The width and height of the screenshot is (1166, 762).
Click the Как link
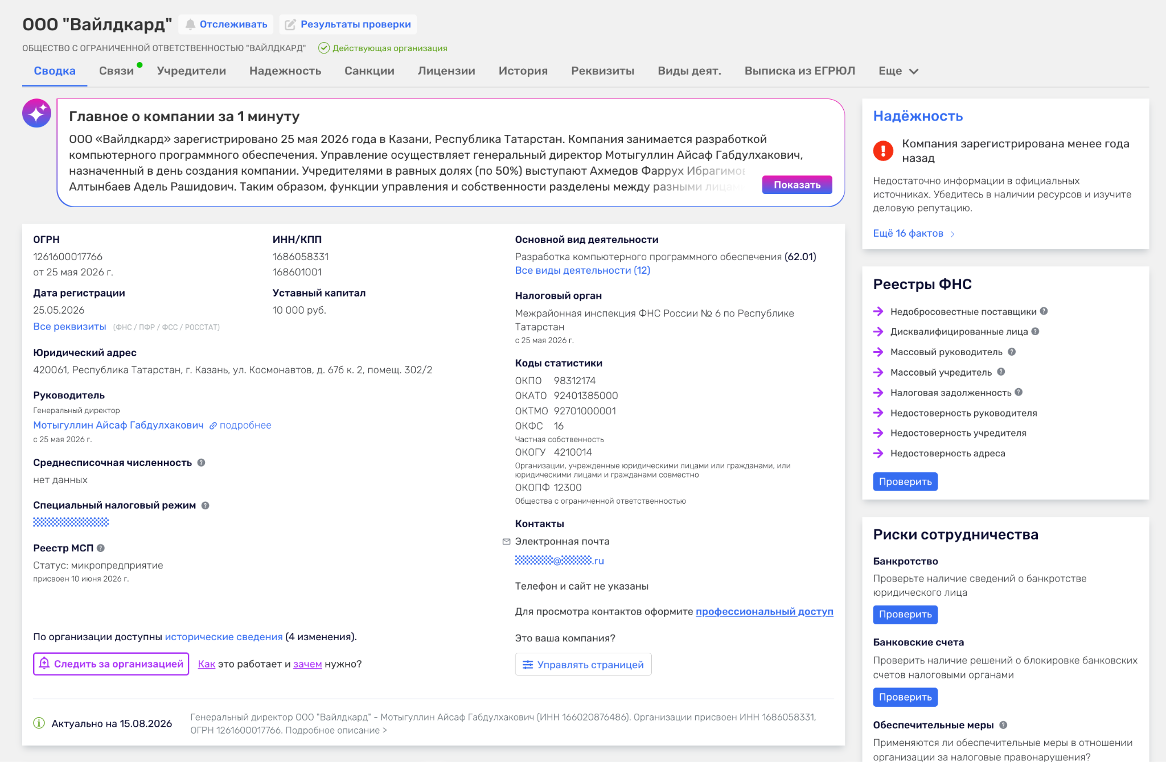207,664
